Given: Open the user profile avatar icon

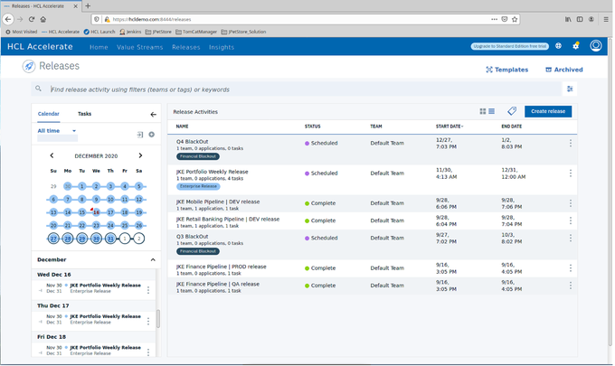Looking at the screenshot, I should pyautogui.click(x=596, y=46).
